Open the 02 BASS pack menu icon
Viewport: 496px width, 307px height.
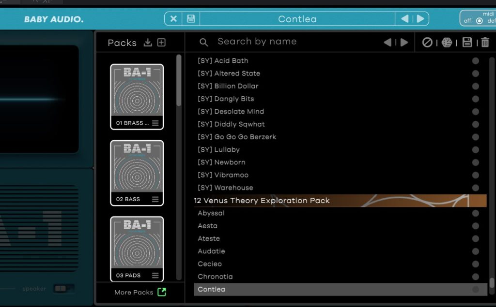pyautogui.click(x=155, y=199)
